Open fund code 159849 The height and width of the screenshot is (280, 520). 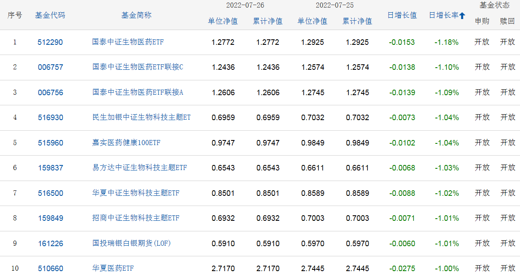tap(50, 218)
